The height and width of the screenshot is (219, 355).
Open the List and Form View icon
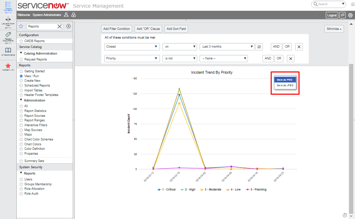(x=8, y=19)
